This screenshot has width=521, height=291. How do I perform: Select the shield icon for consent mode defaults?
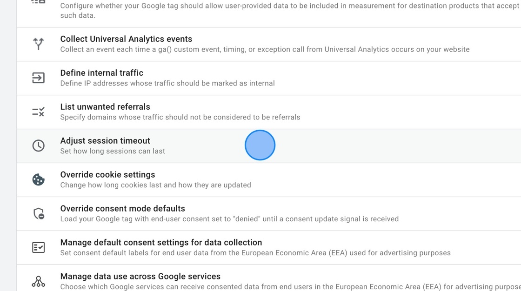coord(37,213)
